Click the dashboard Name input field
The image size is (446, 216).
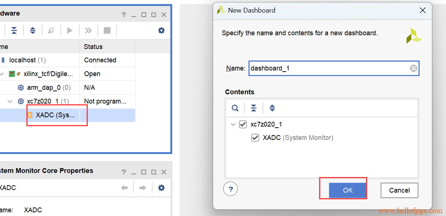click(327, 68)
